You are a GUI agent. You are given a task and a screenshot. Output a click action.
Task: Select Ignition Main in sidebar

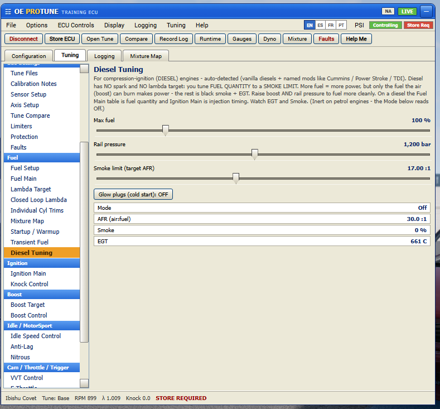pos(42,273)
